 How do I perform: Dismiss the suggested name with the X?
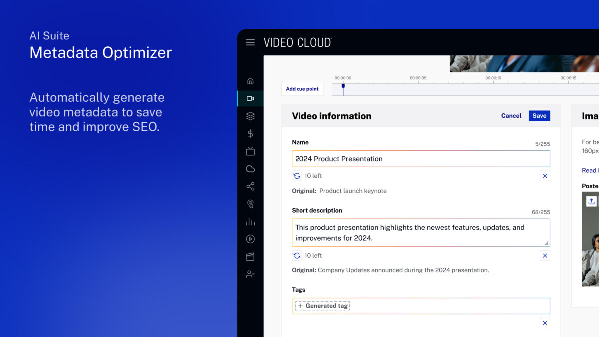(545, 176)
